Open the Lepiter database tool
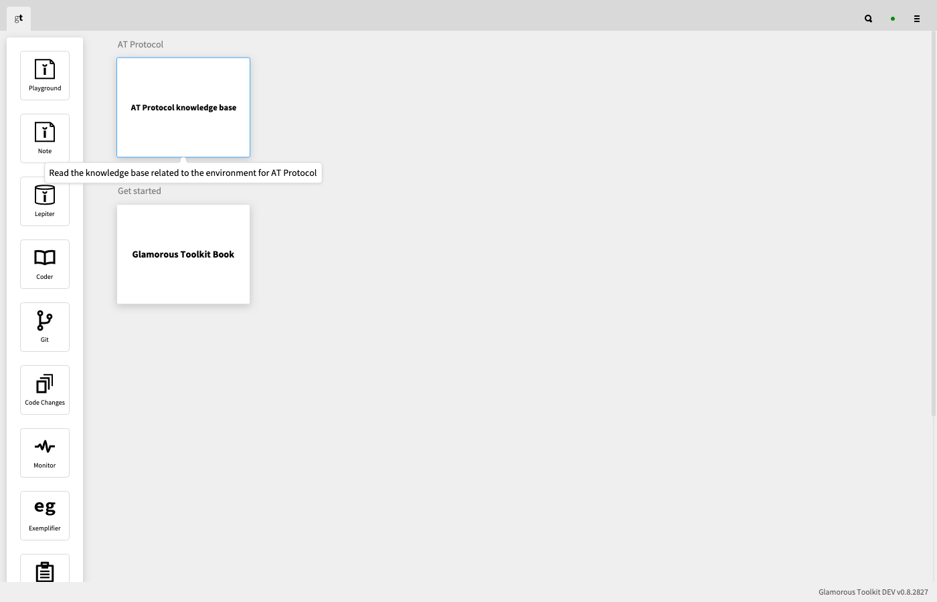This screenshot has width=937, height=602. pyautogui.click(x=45, y=201)
